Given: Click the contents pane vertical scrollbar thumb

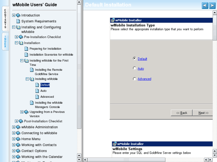Looking at the screenshot, I should pos(79,67).
